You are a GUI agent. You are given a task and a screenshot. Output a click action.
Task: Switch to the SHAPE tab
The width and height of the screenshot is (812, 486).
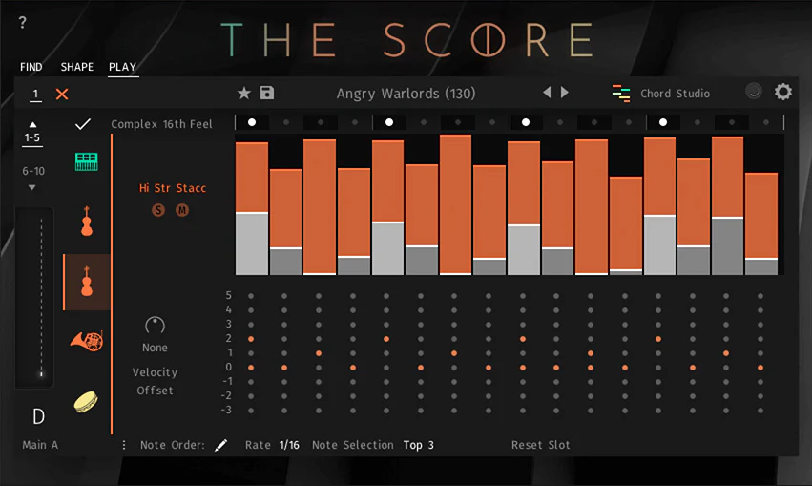[77, 67]
